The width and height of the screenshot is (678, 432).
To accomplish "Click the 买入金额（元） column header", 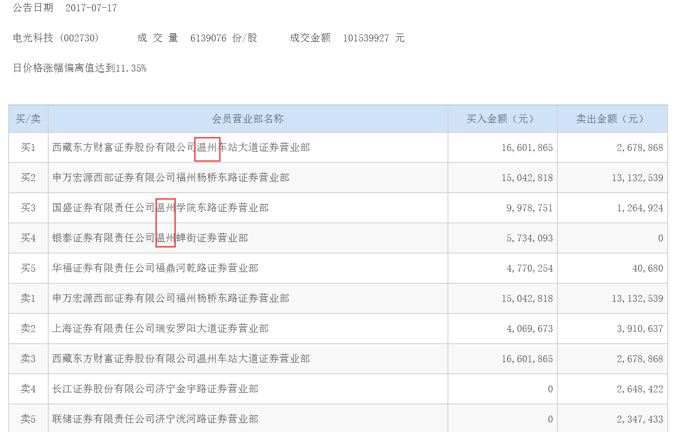I will pos(502,119).
